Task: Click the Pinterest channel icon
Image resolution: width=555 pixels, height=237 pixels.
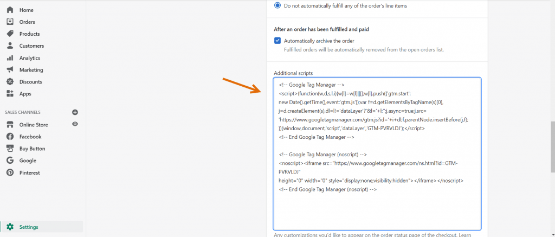Action: tap(10, 172)
